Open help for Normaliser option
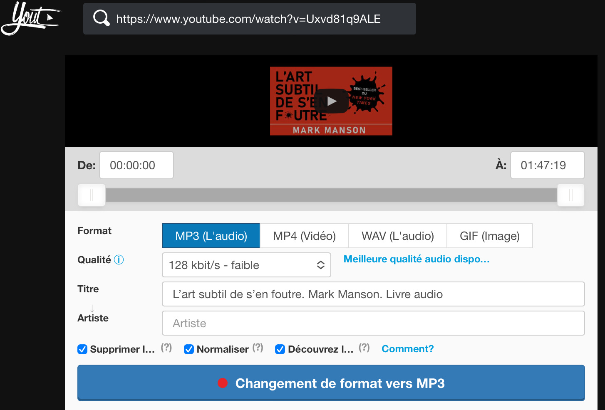Viewport: 605px width, 410px height. pyautogui.click(x=258, y=348)
